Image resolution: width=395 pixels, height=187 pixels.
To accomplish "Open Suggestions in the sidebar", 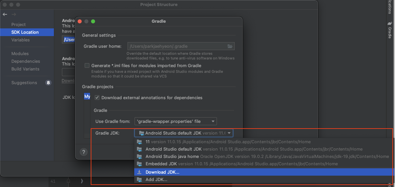I will 24,83.
